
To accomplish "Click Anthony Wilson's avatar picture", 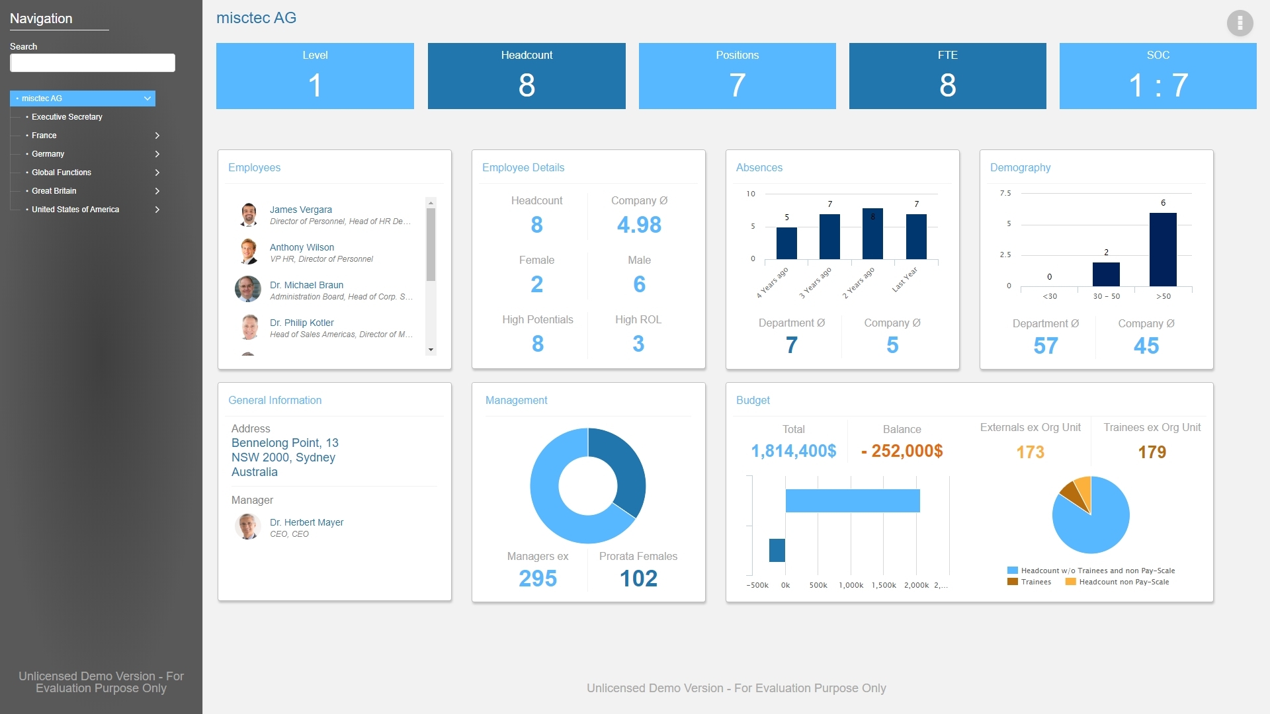I will click(x=249, y=252).
